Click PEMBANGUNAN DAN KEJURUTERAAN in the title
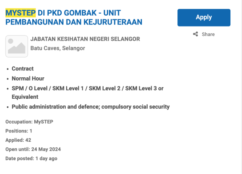Image resolution: width=242 pixels, height=174 pixels. coord(74,22)
